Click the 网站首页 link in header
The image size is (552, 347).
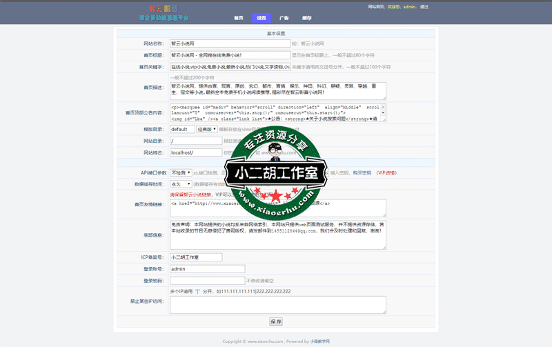(376, 7)
